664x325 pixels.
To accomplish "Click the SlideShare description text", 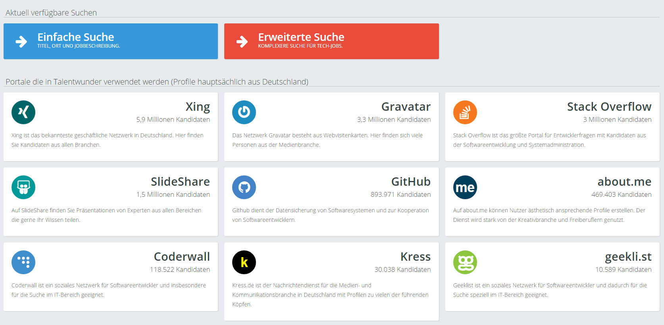I will 106,215.
